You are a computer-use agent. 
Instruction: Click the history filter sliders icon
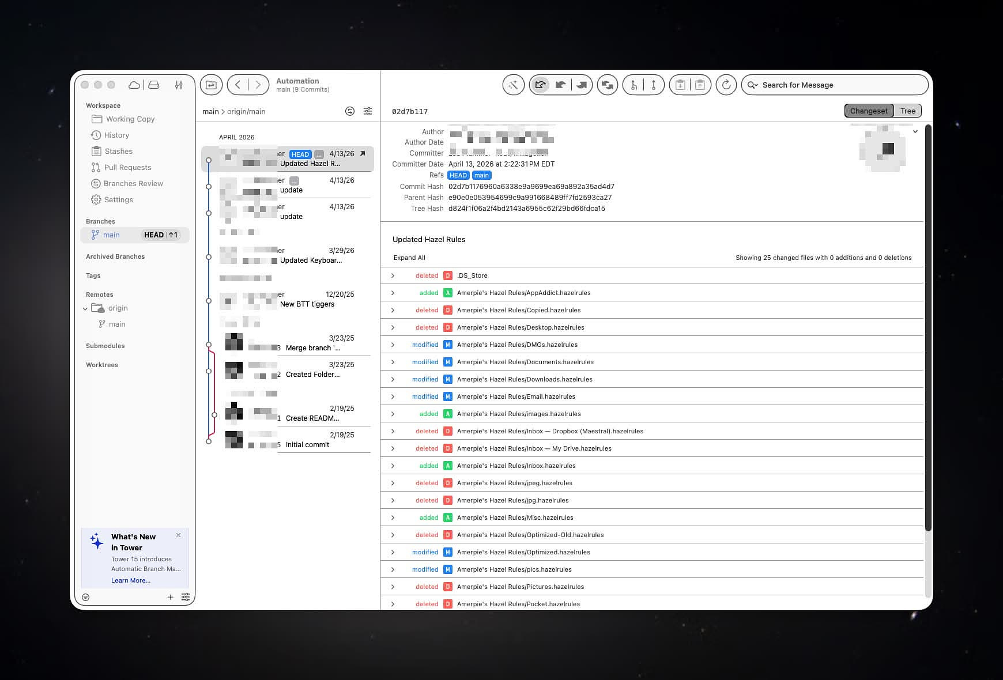click(368, 111)
